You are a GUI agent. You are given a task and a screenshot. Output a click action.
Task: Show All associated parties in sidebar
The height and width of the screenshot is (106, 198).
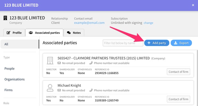coord(20,44)
